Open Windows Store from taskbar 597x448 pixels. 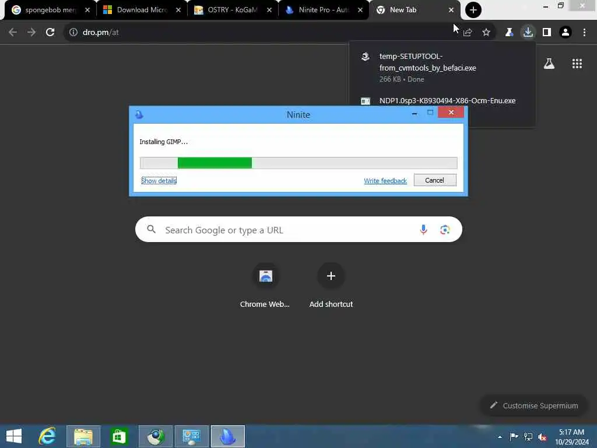pyautogui.click(x=119, y=436)
